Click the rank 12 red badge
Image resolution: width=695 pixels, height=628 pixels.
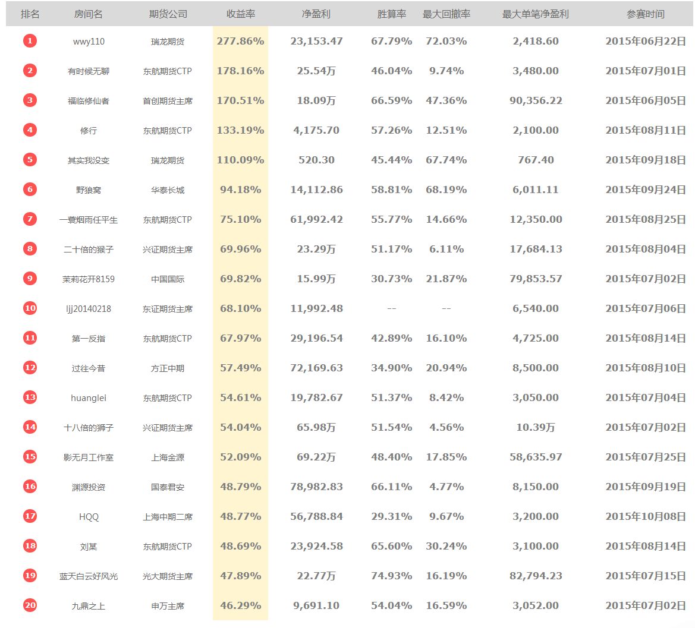pyautogui.click(x=30, y=367)
